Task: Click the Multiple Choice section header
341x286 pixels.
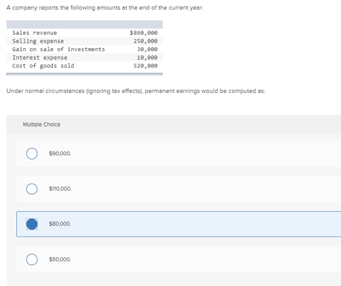Action: [41, 124]
